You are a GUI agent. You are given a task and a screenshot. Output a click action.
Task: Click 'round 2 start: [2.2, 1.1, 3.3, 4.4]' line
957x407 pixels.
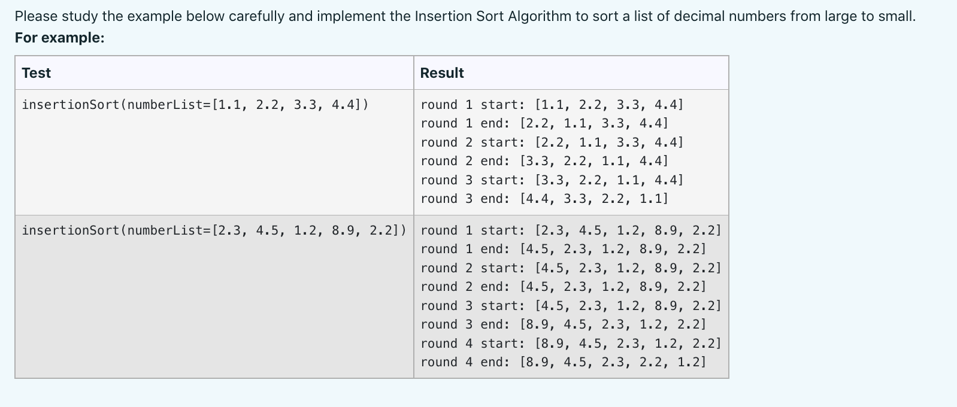point(552,142)
